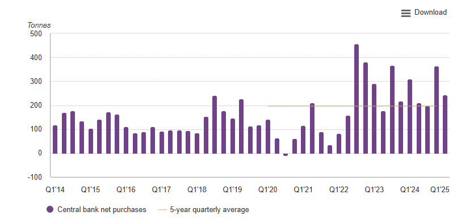Open the hamburger Download menu icon
457x220 pixels.
406,13
